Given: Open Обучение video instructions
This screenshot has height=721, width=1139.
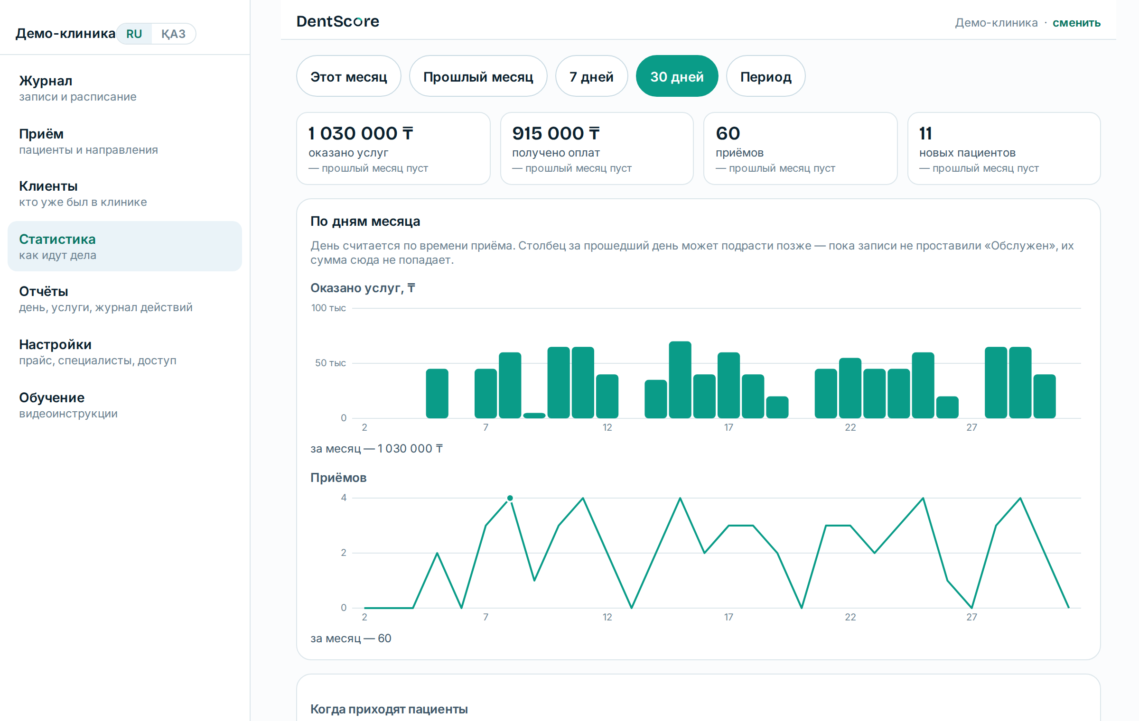Looking at the screenshot, I should coord(125,406).
